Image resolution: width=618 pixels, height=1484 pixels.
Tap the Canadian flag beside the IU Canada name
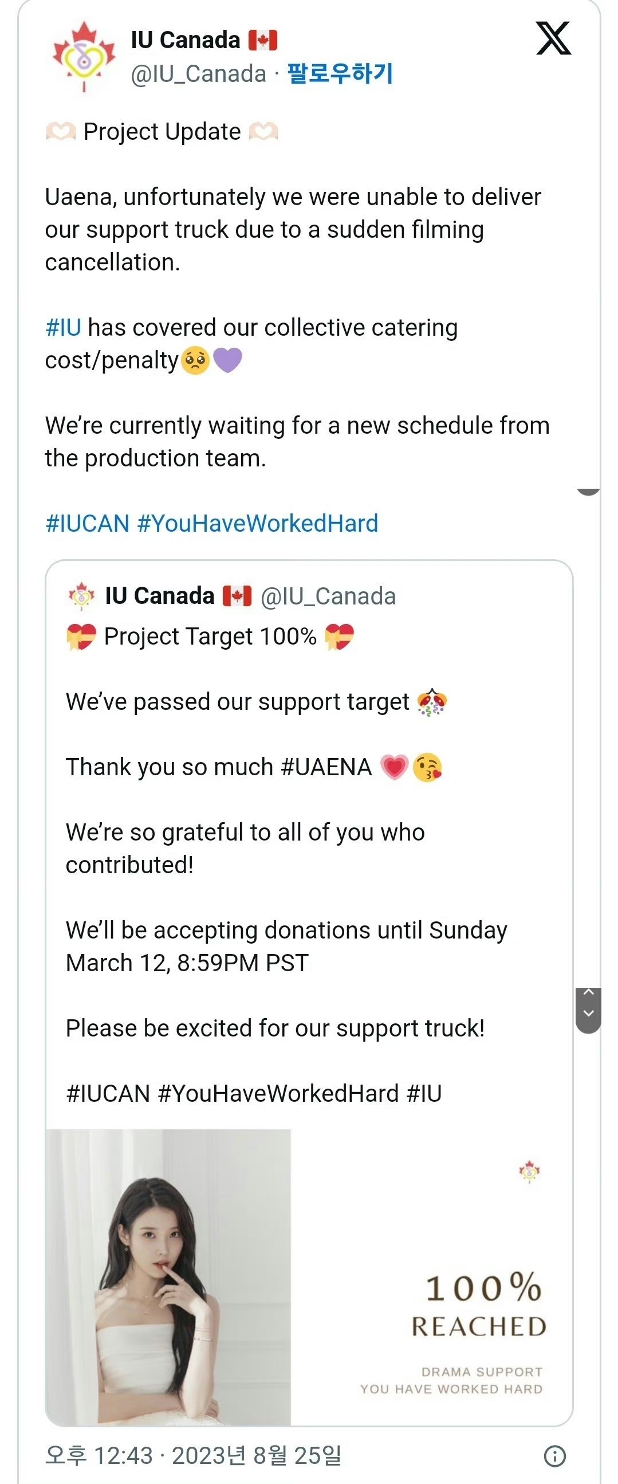coord(263,40)
